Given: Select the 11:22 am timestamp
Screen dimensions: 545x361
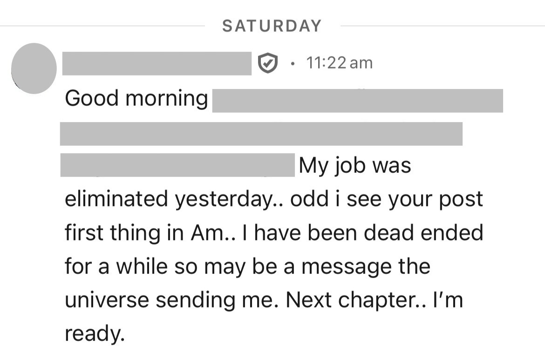Looking at the screenshot, I should pos(340,63).
